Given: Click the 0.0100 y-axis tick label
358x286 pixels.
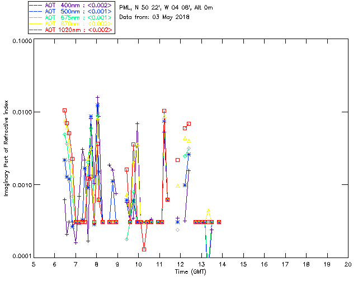Looking at the screenshot, I should pyautogui.click(x=21, y=113).
